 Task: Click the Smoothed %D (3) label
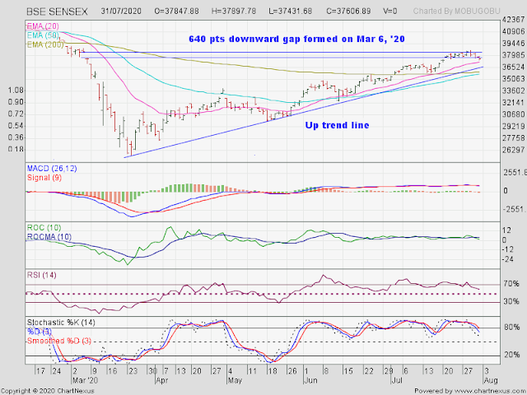pyautogui.click(x=59, y=341)
